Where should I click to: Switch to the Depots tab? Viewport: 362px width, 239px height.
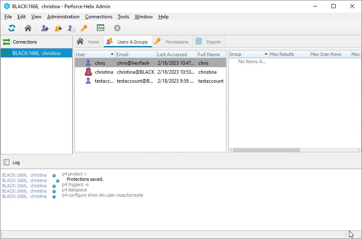(209, 41)
